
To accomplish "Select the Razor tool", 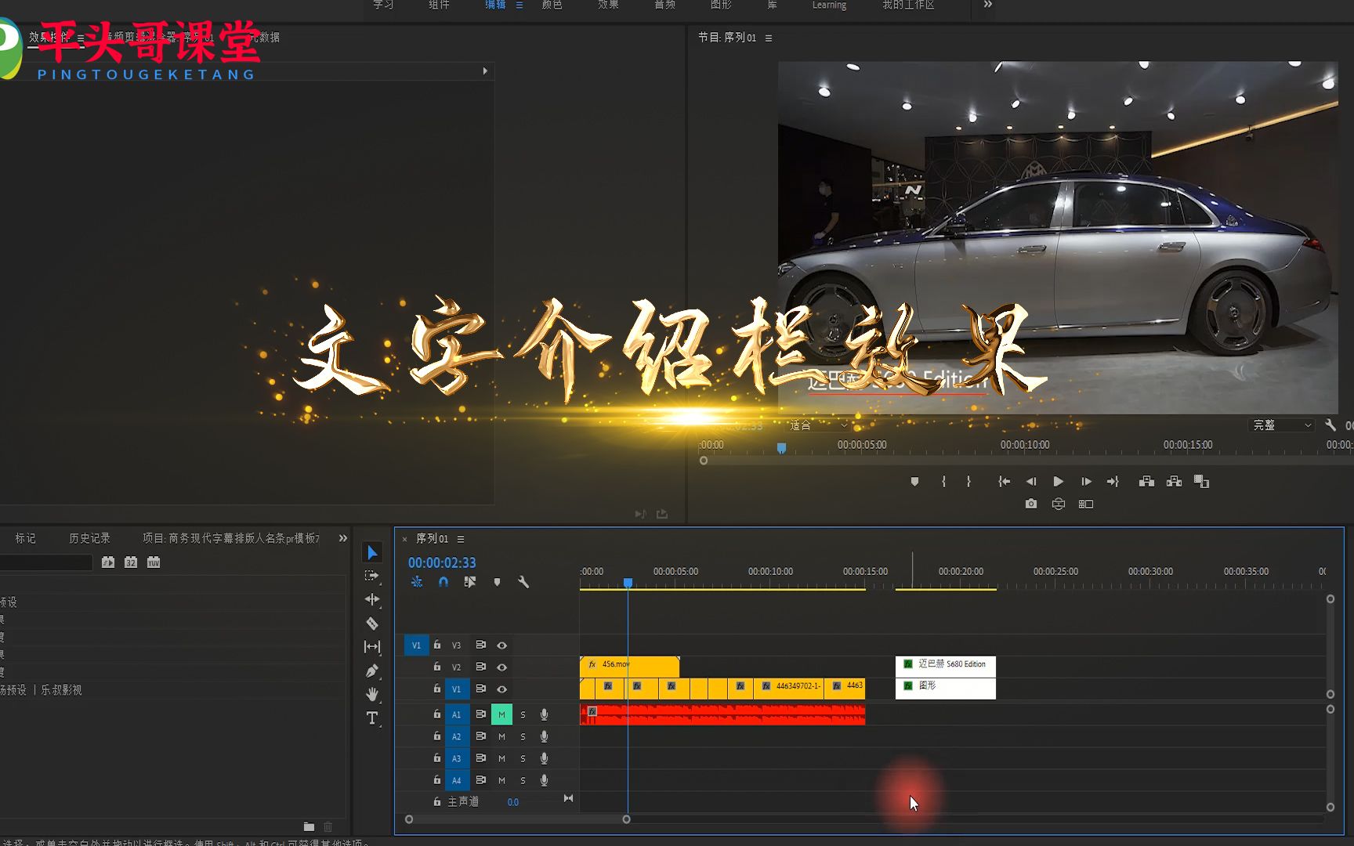I will 372,624.
